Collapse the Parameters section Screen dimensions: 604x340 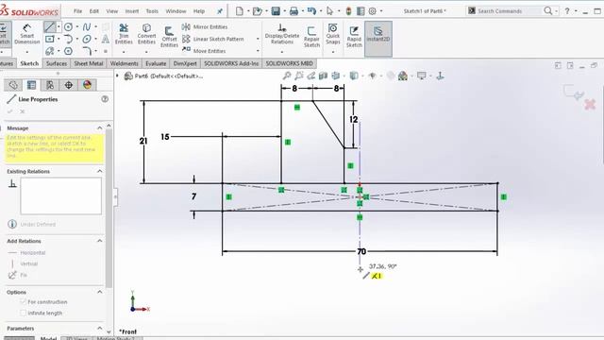point(100,328)
